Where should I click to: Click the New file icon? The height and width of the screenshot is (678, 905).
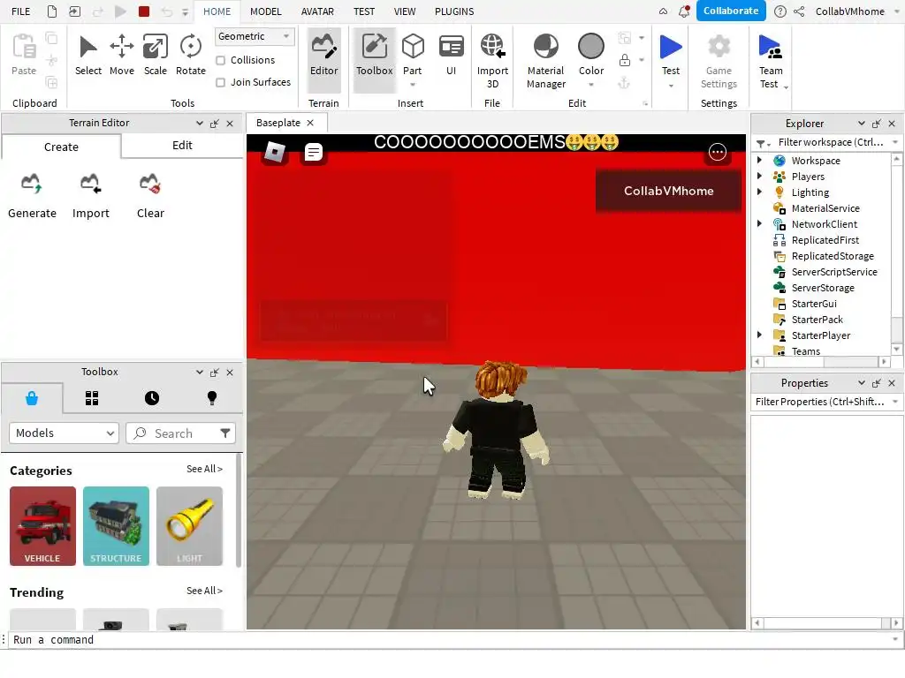(52, 11)
